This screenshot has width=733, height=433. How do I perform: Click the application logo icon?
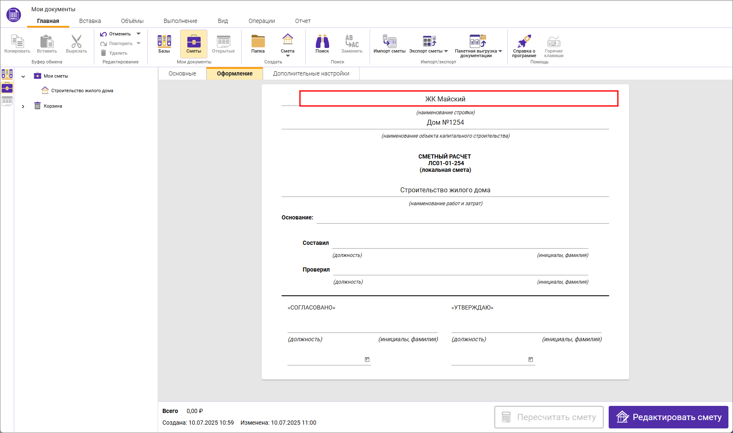pyautogui.click(x=13, y=15)
